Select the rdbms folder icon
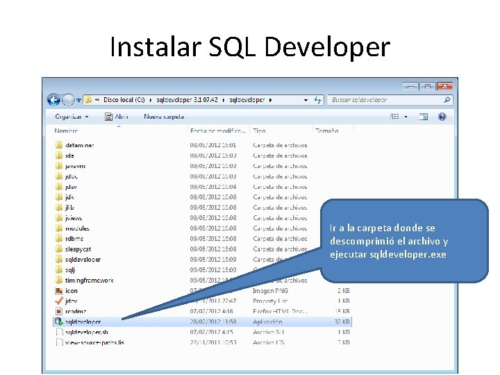Screen dimensions: 500x375 tap(58, 238)
